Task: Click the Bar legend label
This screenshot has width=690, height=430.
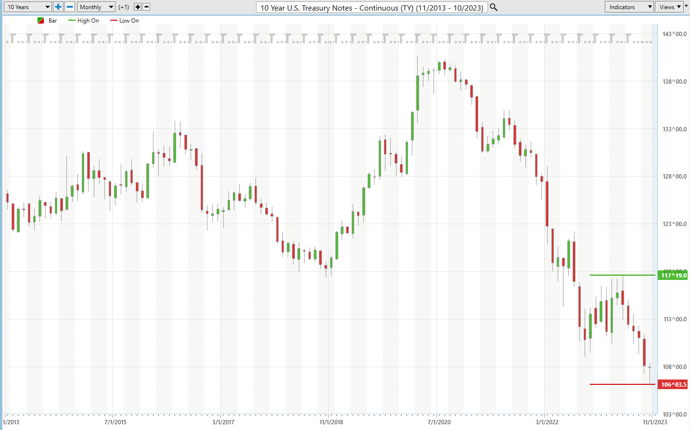Action: click(x=52, y=21)
